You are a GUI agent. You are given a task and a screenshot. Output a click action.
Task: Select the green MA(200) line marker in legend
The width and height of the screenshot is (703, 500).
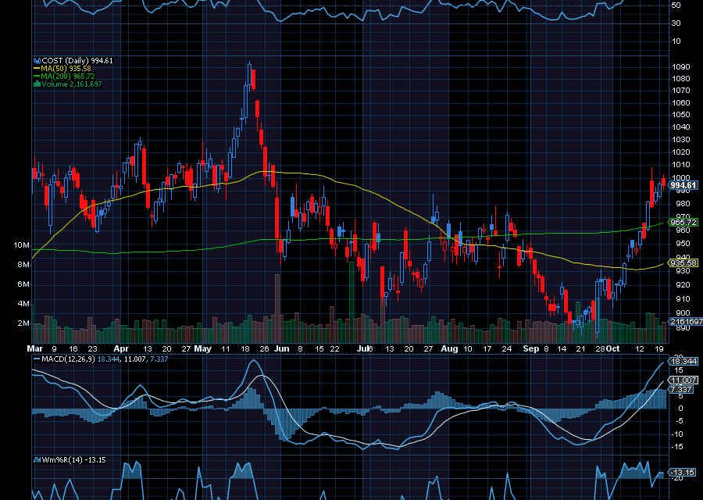tap(37, 77)
